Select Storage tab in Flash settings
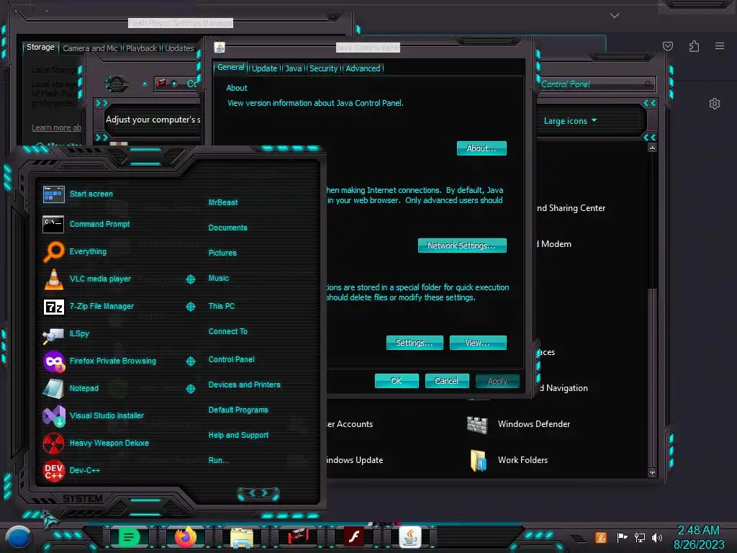Image resolution: width=737 pixels, height=553 pixels. tap(40, 47)
